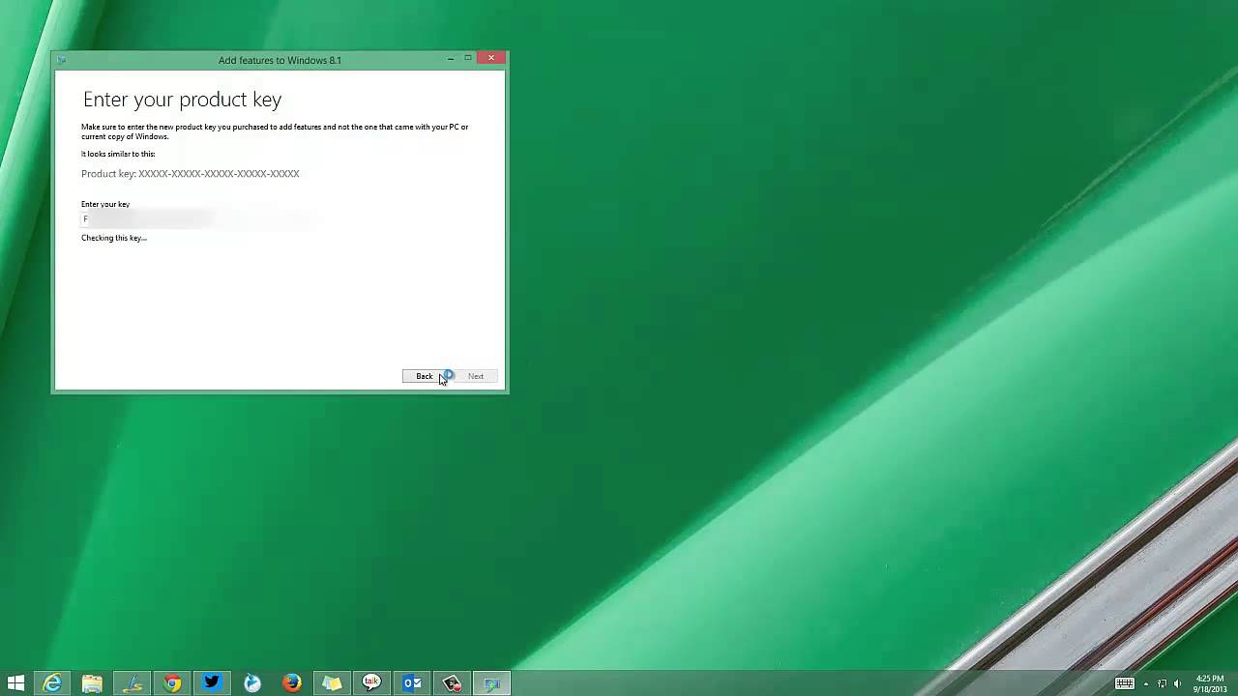Click the It looks similar to this text
Screen dimensions: 1238x696
[118, 154]
